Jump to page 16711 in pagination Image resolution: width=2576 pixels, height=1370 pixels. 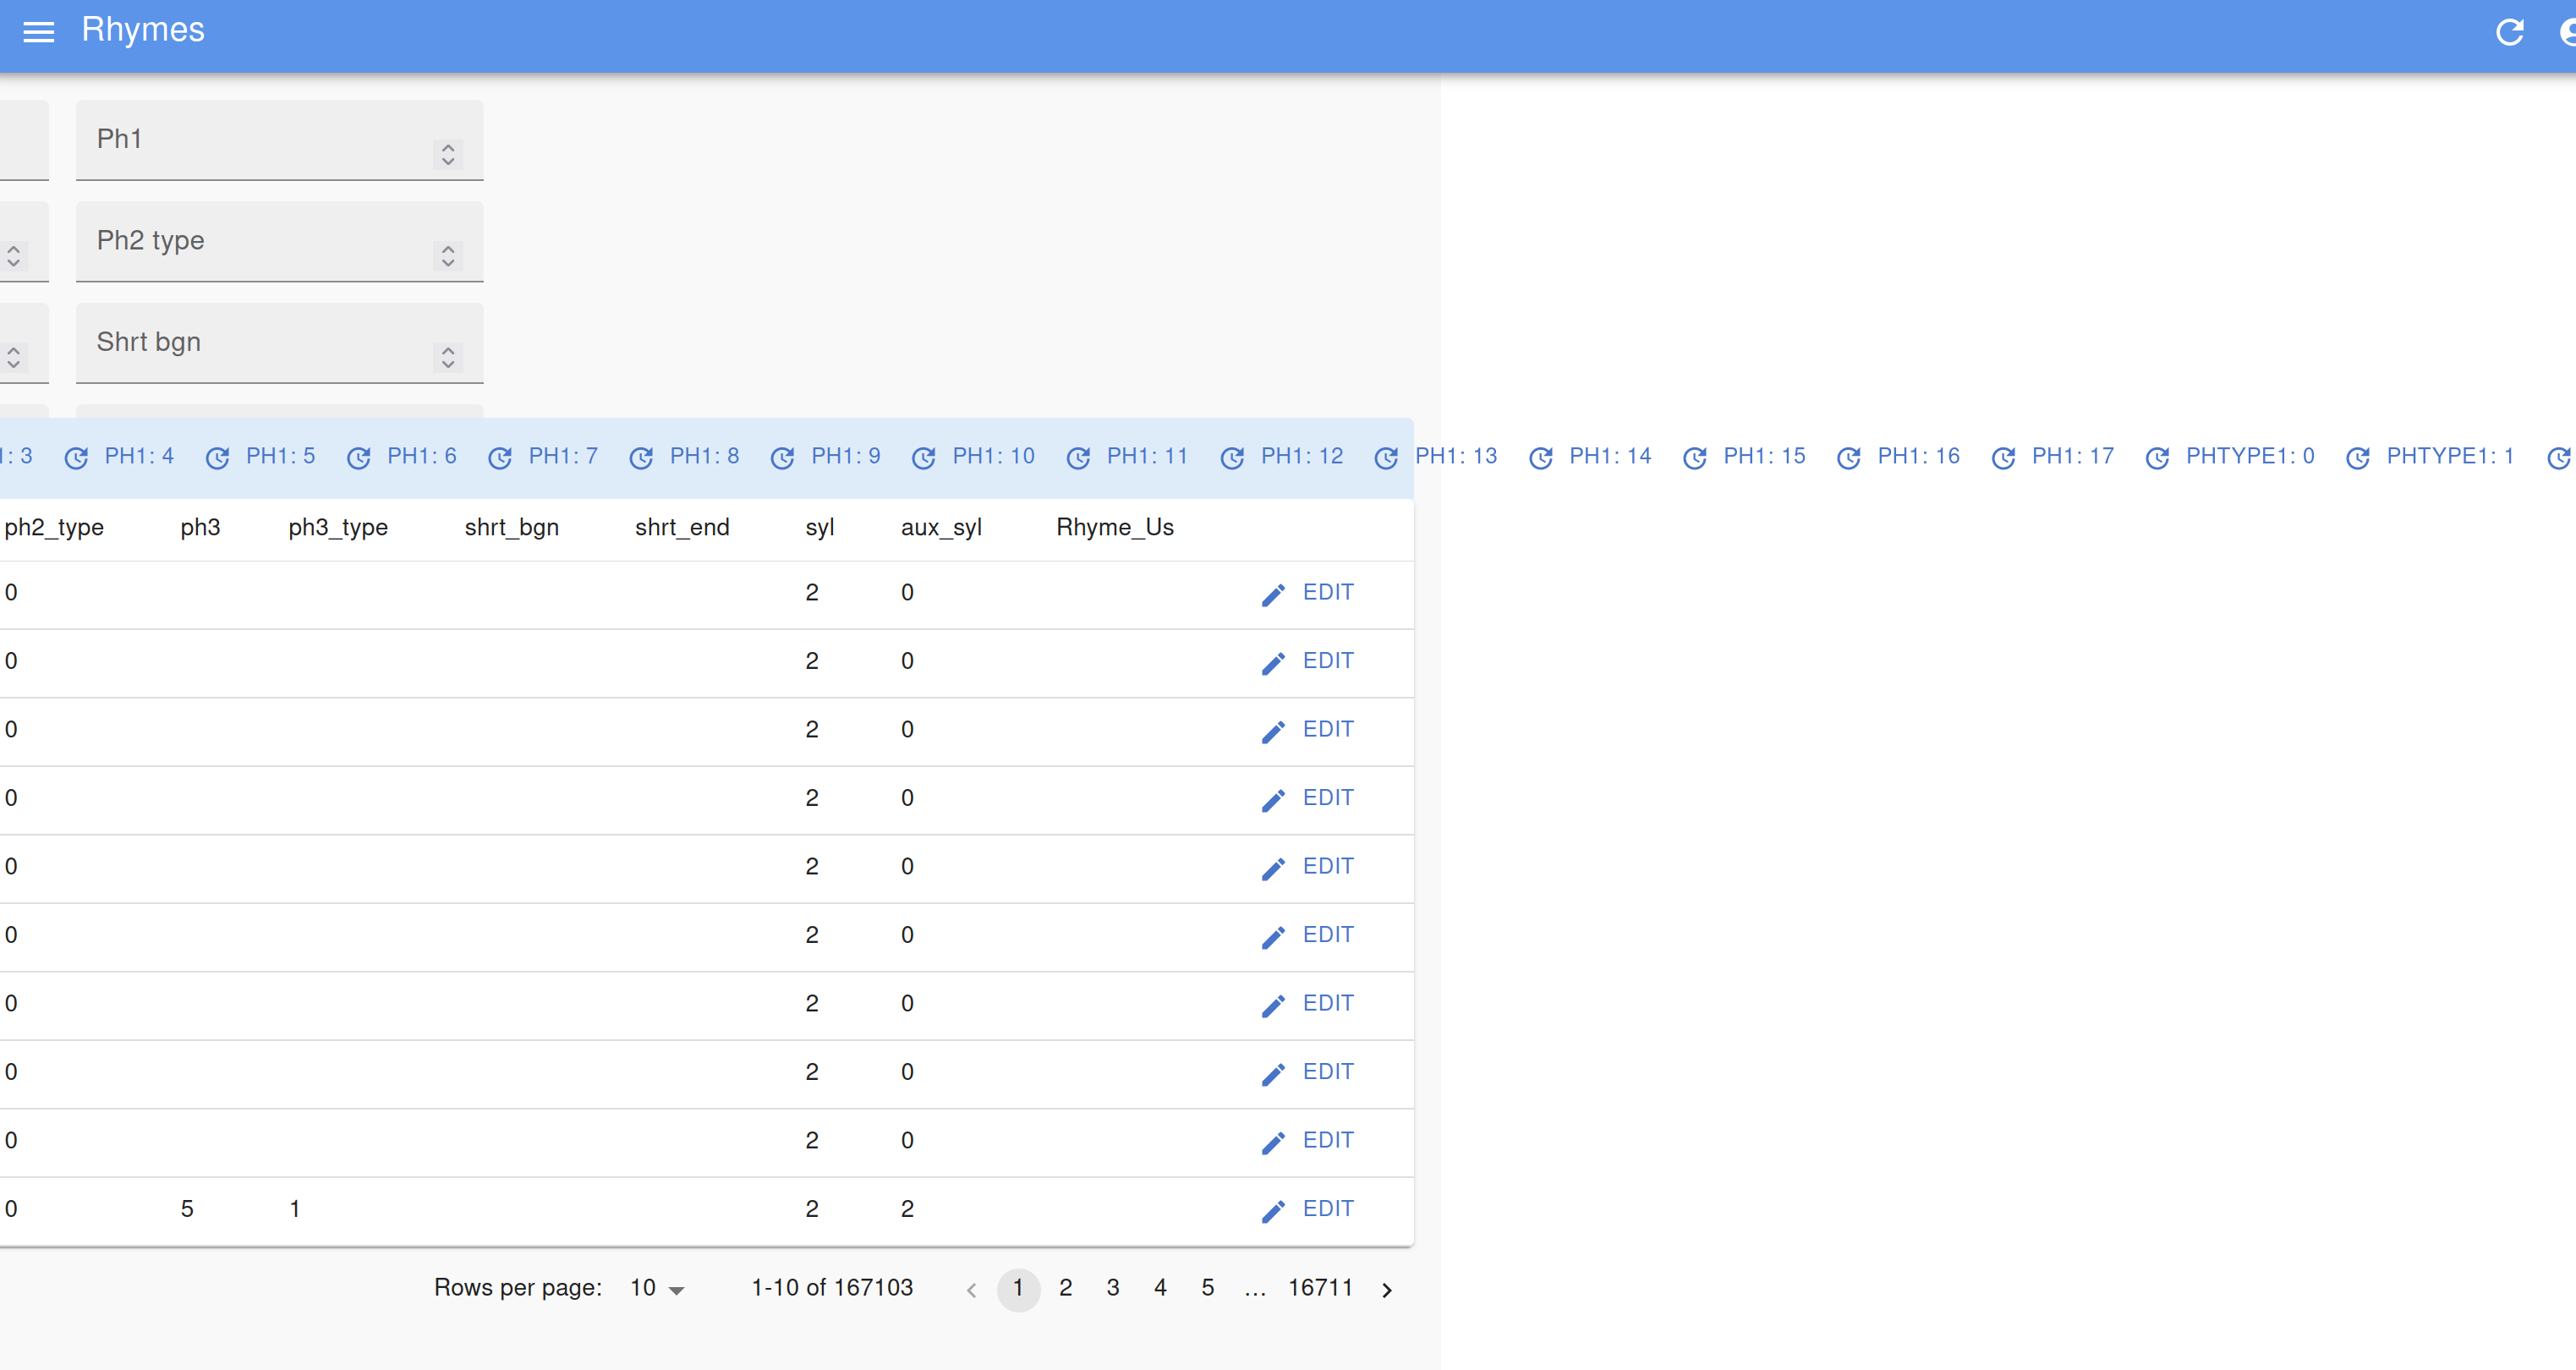(1319, 1288)
